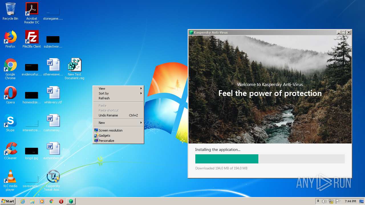
Task: Open Google Chrome desktop shortcut
Action: (10, 69)
